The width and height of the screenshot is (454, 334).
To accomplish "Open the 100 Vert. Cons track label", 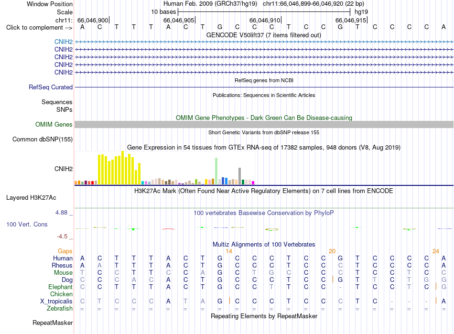I will [x=27, y=224].
